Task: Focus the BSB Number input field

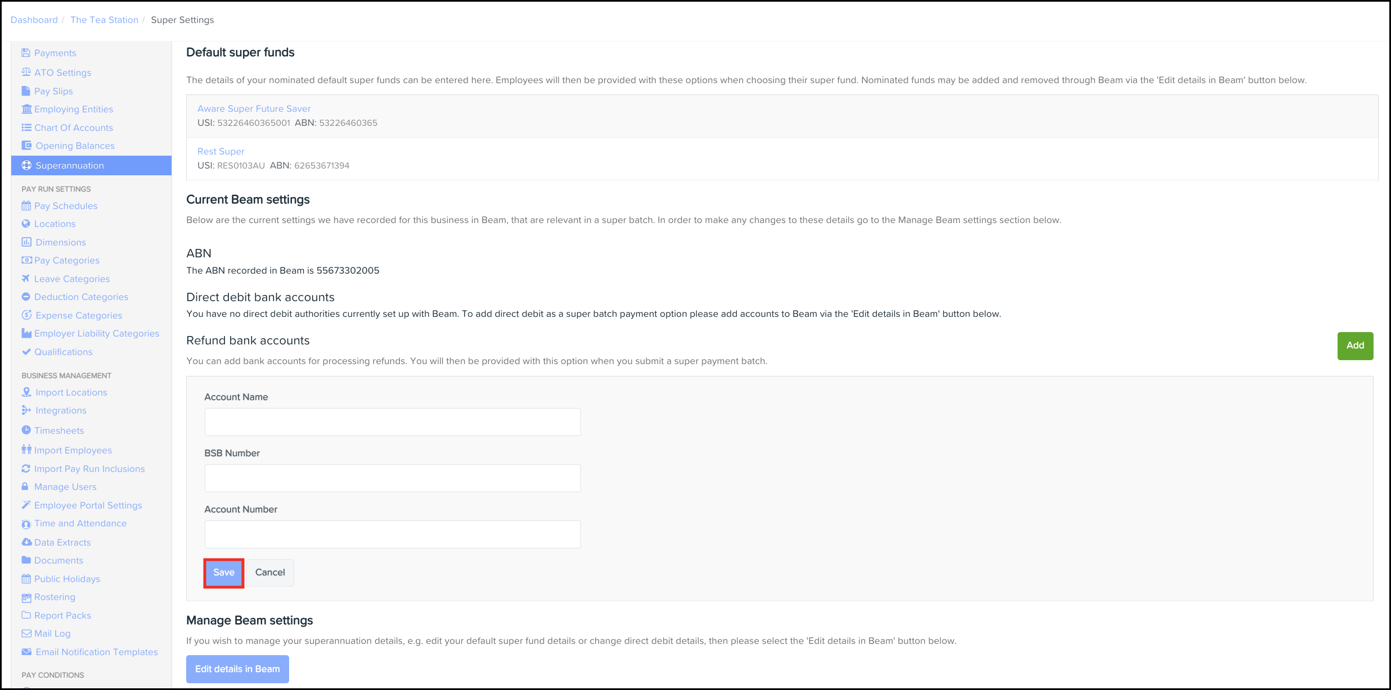Action: (x=393, y=478)
